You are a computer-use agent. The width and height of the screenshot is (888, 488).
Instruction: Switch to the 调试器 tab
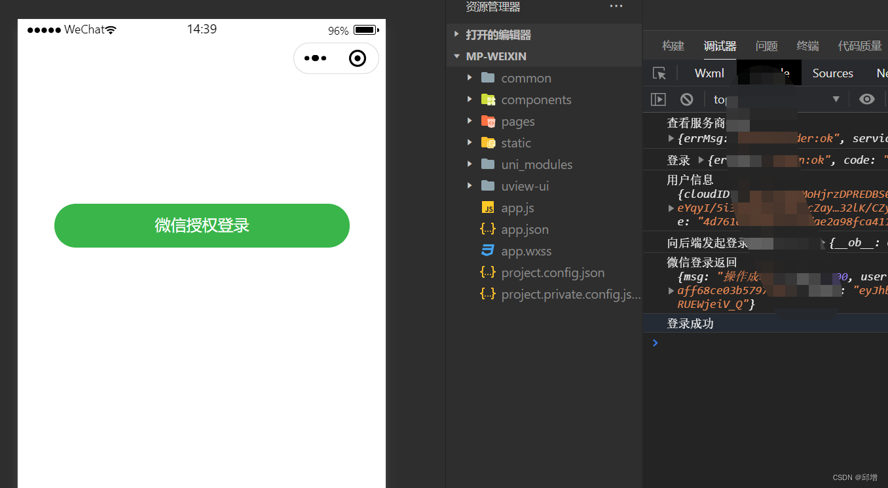coord(720,46)
